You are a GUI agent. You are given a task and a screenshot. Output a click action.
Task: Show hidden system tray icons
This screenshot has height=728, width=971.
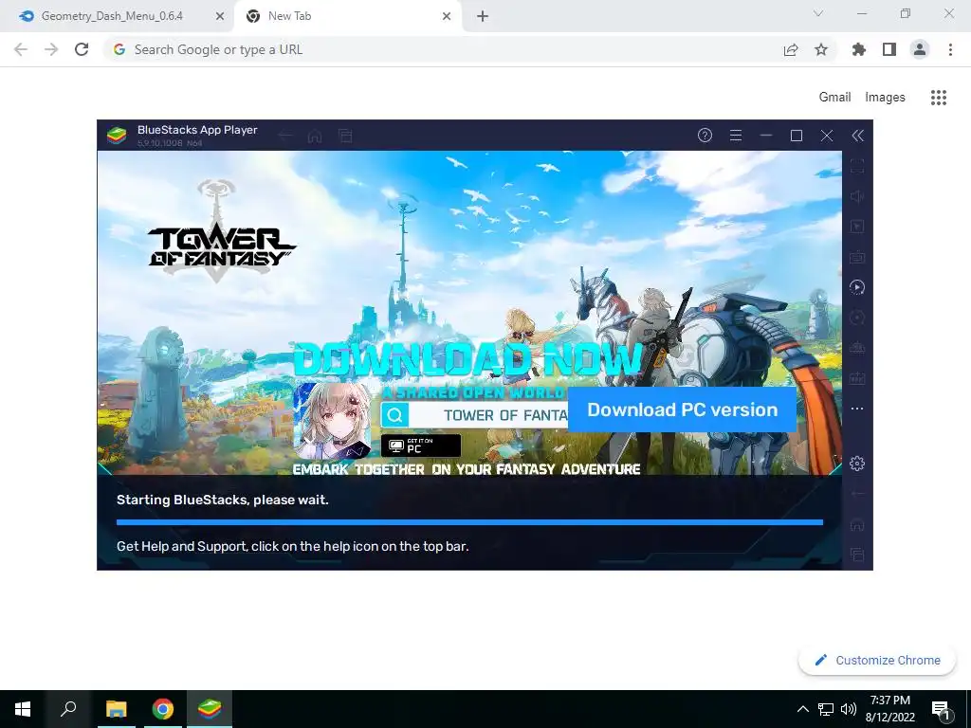(x=802, y=709)
